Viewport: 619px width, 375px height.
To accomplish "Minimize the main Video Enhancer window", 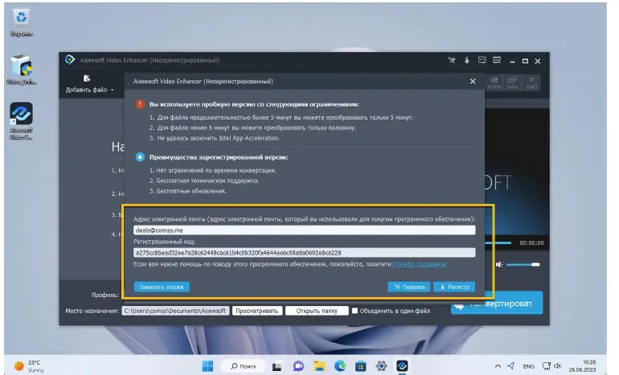I will point(512,61).
